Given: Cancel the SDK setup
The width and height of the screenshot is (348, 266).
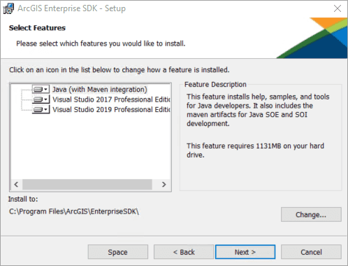Looking at the screenshot, I should [x=311, y=252].
